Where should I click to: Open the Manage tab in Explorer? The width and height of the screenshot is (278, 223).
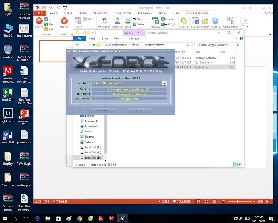(134, 39)
